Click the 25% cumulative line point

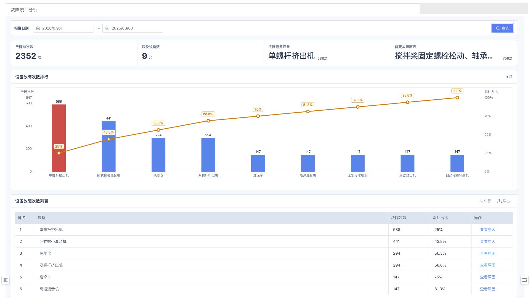(x=59, y=153)
